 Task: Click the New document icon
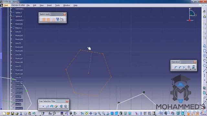[4, 113]
